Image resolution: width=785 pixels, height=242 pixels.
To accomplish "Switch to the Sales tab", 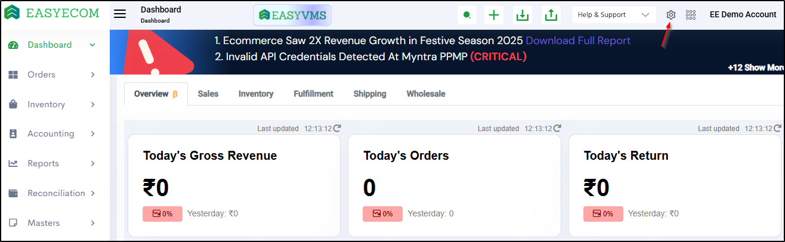I will tap(208, 94).
